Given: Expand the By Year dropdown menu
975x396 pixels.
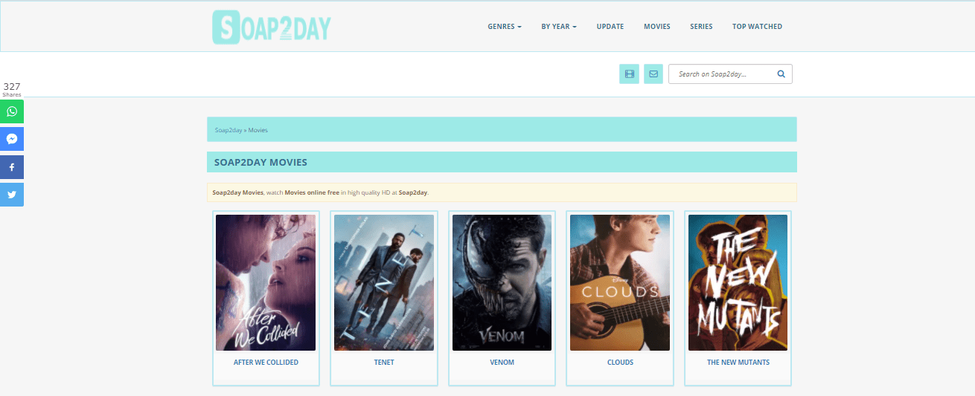Looking at the screenshot, I should tap(559, 27).
